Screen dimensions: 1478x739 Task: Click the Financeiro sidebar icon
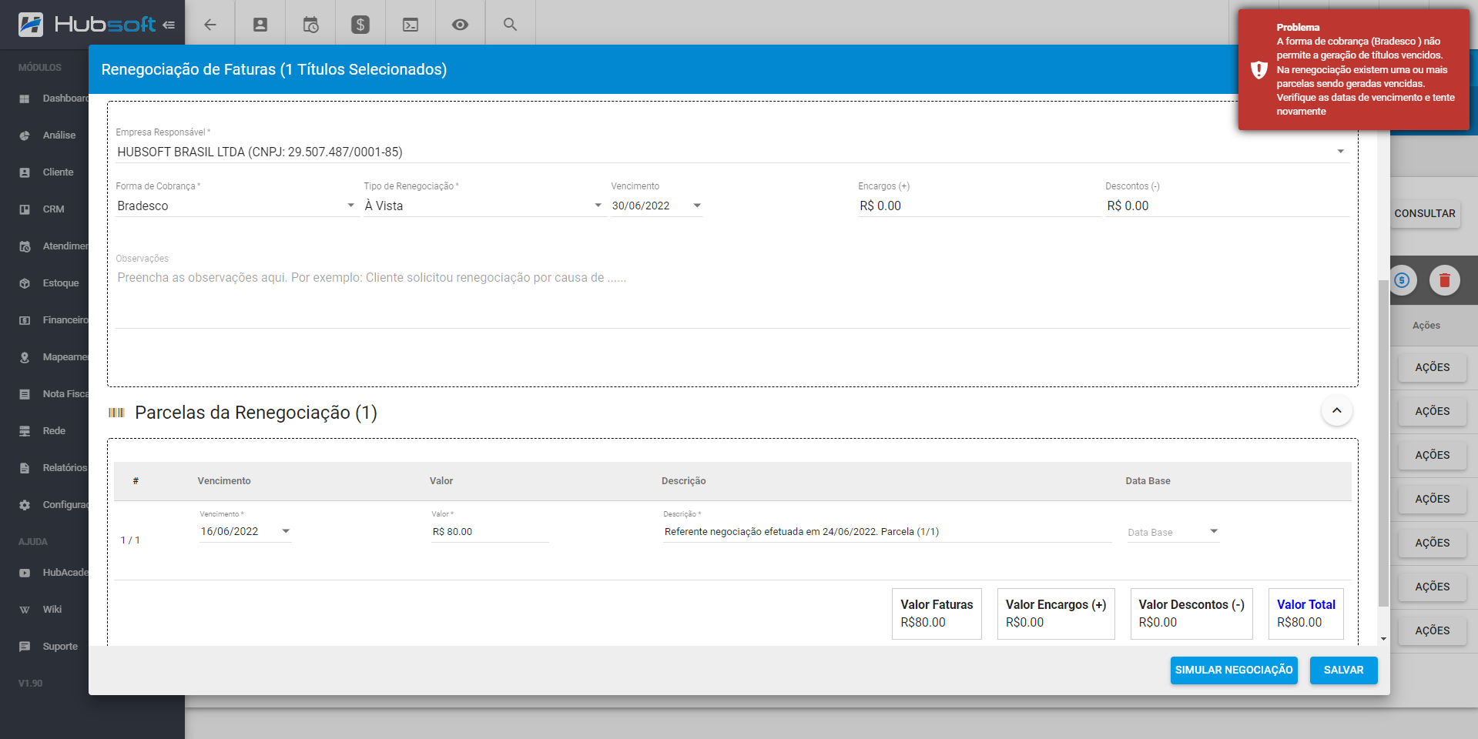(x=25, y=320)
